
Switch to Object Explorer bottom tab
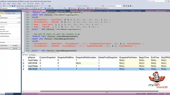(9, 94)
